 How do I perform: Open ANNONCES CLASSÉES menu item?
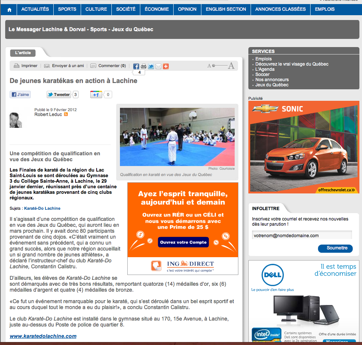pos(281,9)
